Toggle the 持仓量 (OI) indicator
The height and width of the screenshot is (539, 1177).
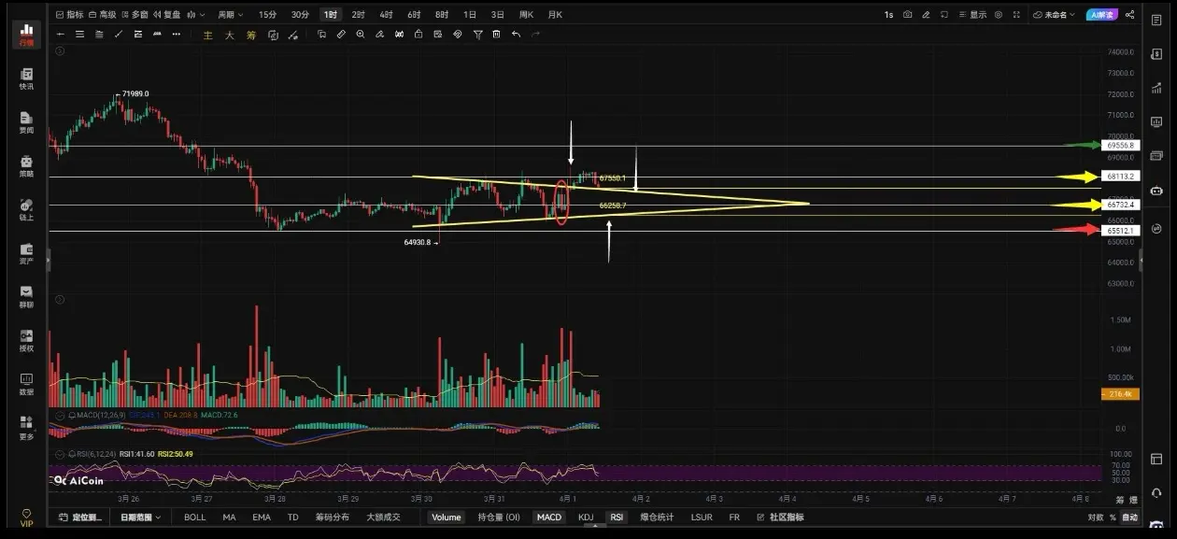point(499,517)
